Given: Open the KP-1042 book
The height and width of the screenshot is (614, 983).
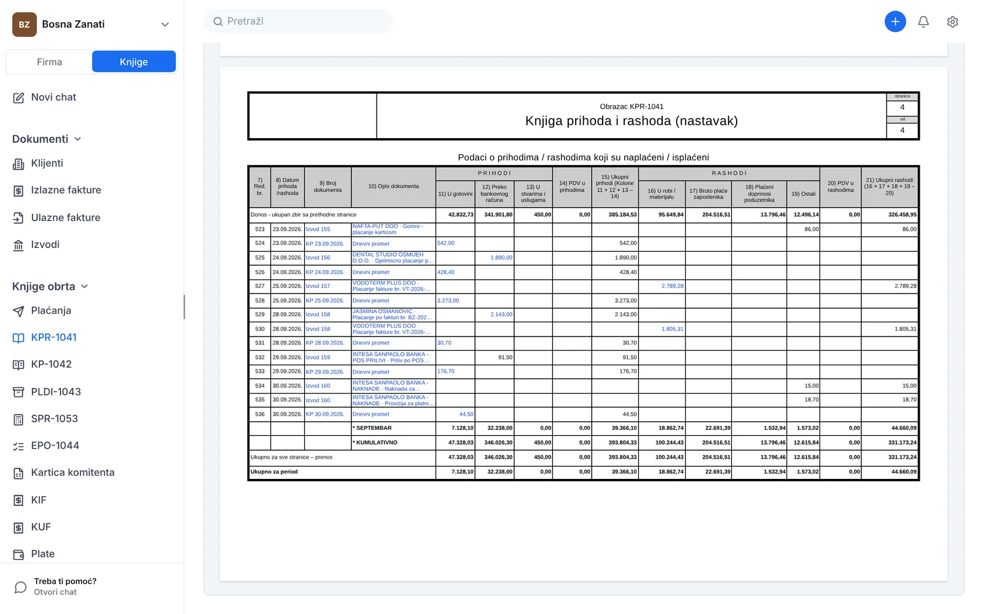Looking at the screenshot, I should 92,365.
